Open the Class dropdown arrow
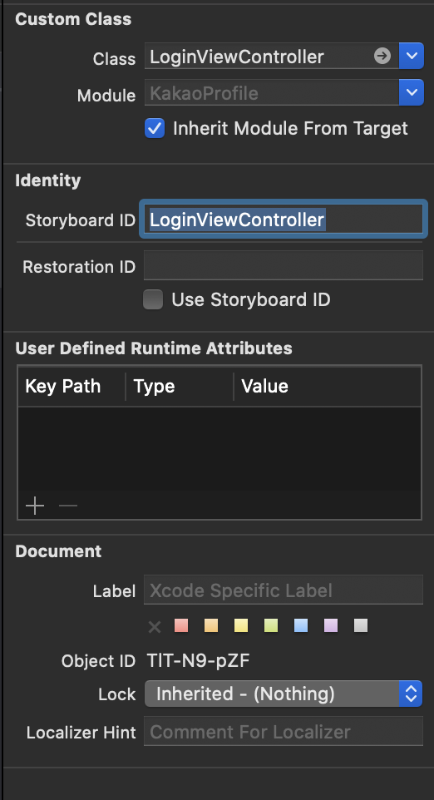434x800 pixels. [x=411, y=56]
